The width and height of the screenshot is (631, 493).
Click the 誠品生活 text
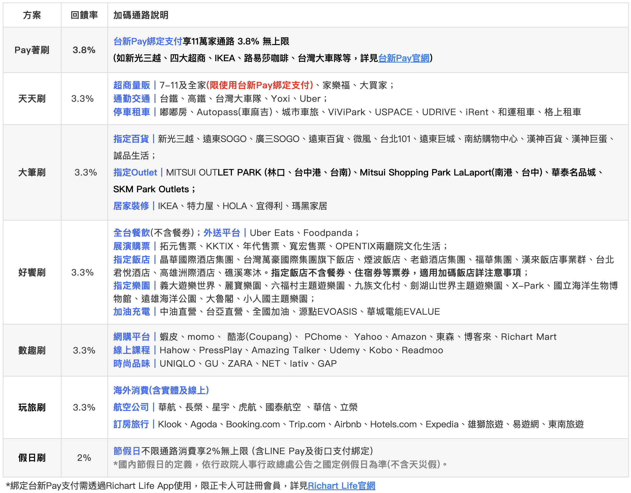131,156
